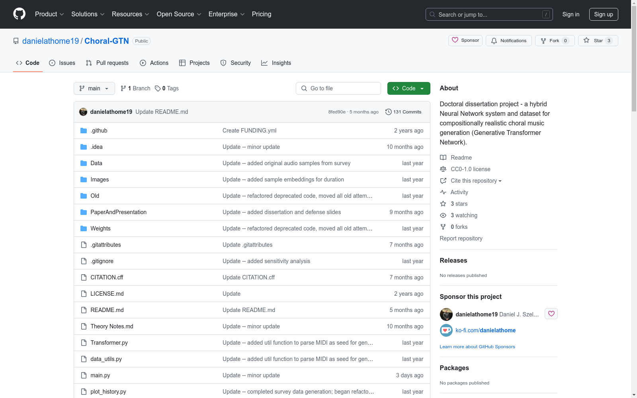Switch to the Pull requests tab
This screenshot has height=398, width=637.
pyautogui.click(x=107, y=63)
